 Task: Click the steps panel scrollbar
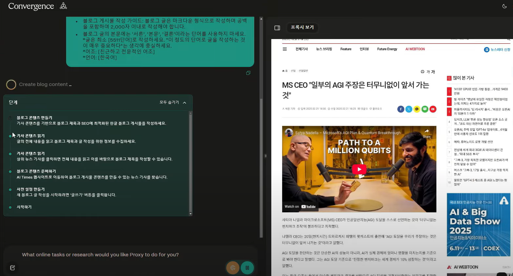coord(190,163)
